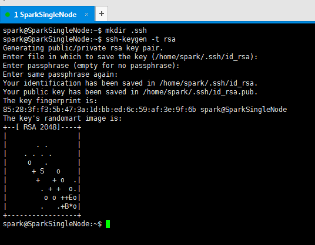Click the Your identification has been saved line
Screen dimensions: 315x245
coord(130,83)
